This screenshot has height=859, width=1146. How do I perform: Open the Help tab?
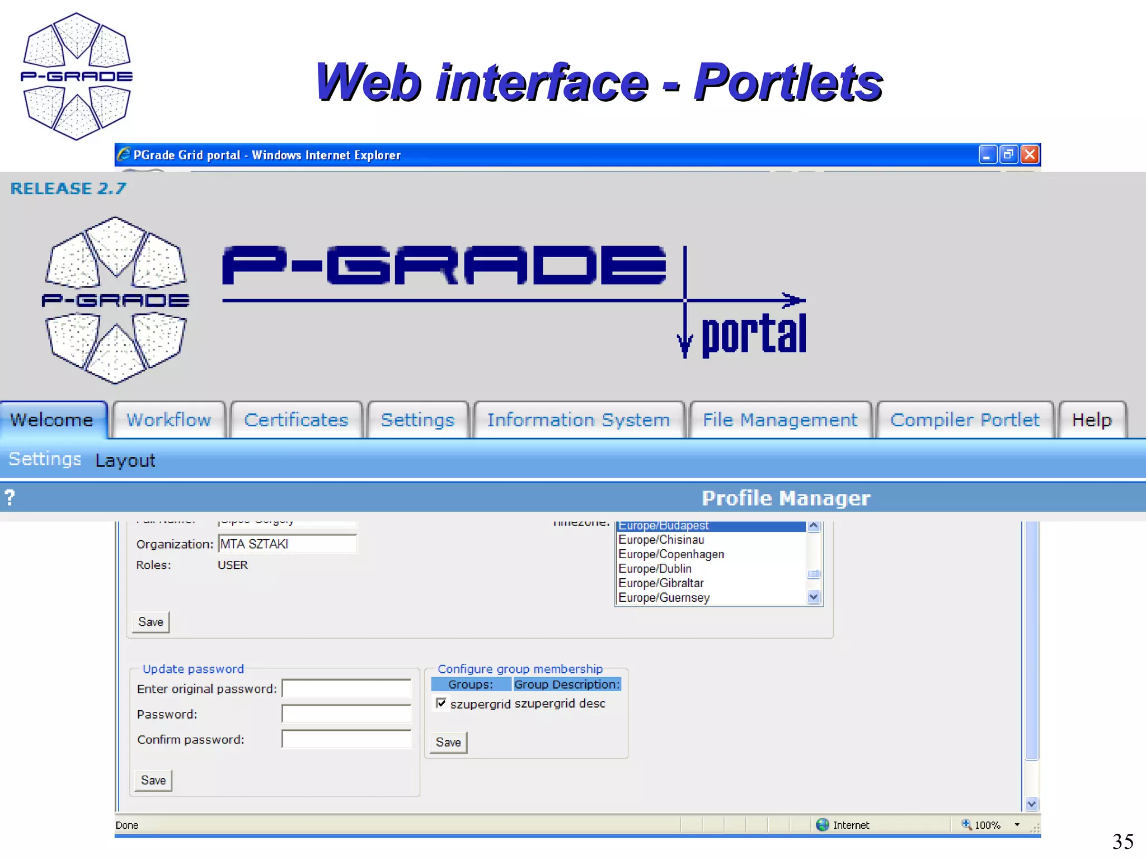click(1092, 419)
